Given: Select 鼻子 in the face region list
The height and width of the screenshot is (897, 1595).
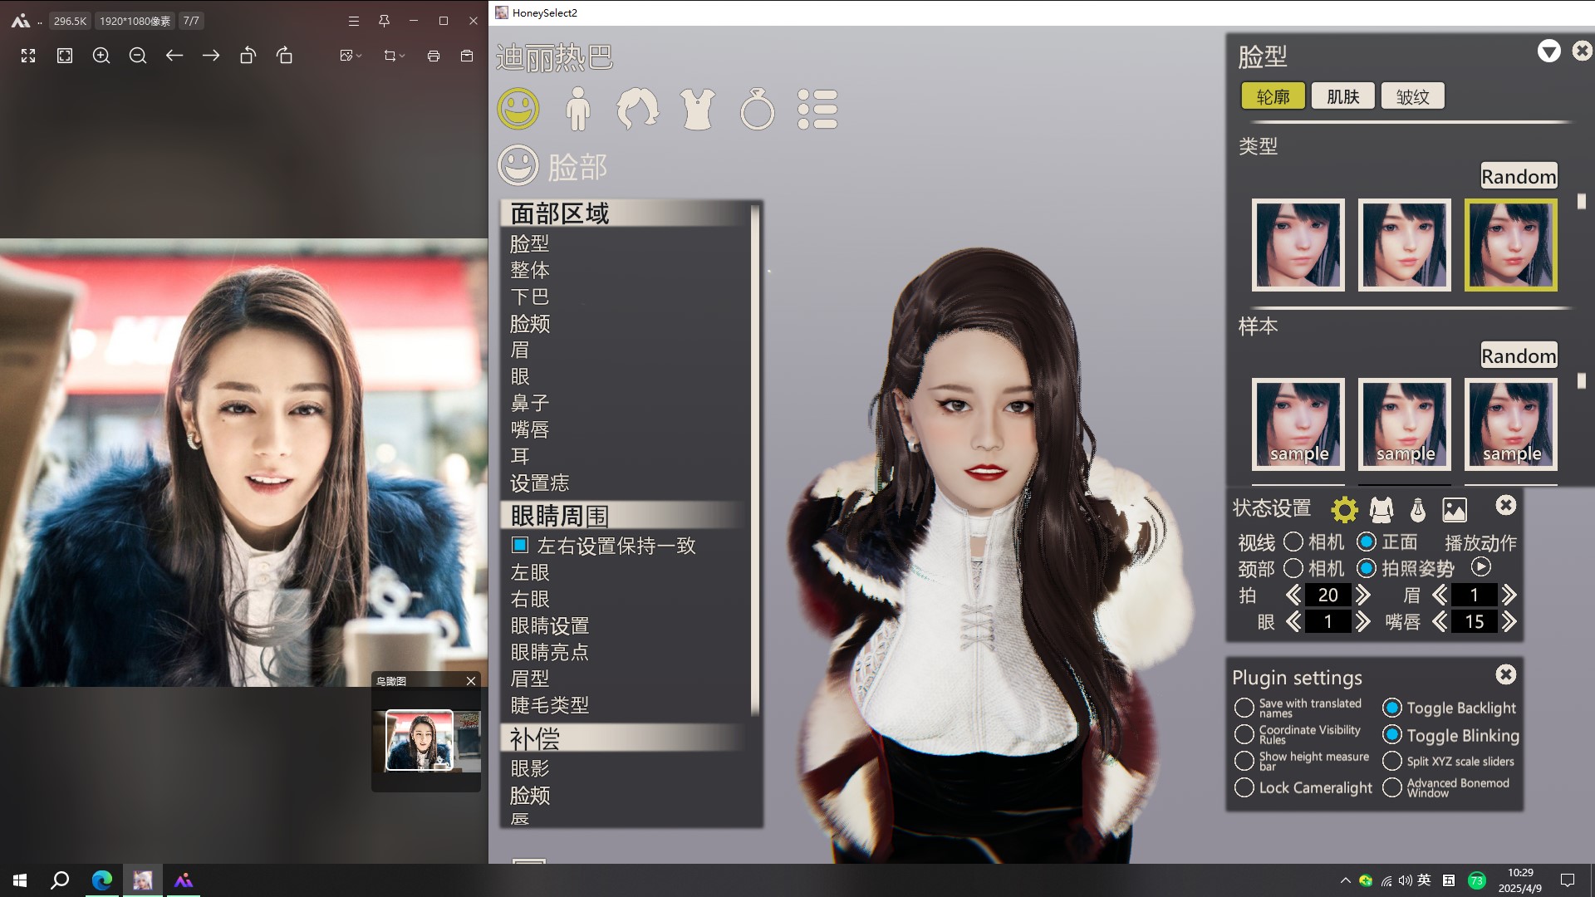Looking at the screenshot, I should click(530, 403).
